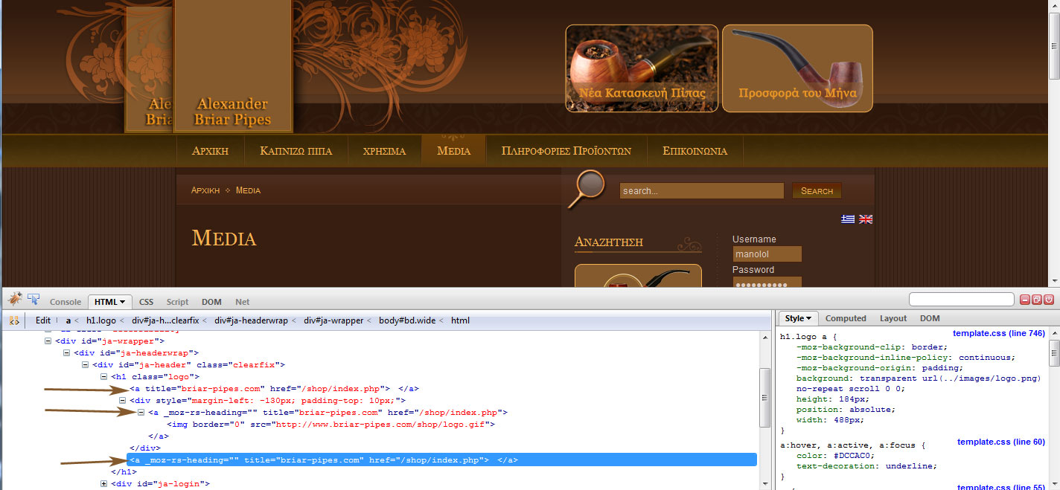Click the orange double-arrow icon beside Edit
The image size is (1060, 490).
click(x=14, y=320)
